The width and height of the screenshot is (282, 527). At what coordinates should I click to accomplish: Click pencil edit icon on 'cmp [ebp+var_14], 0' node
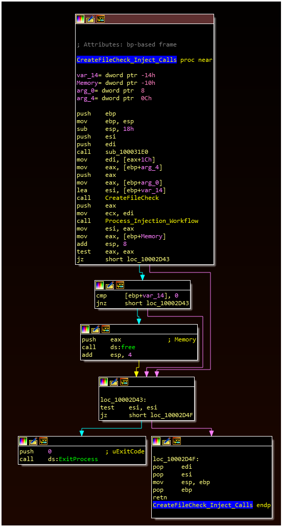click(110, 285)
